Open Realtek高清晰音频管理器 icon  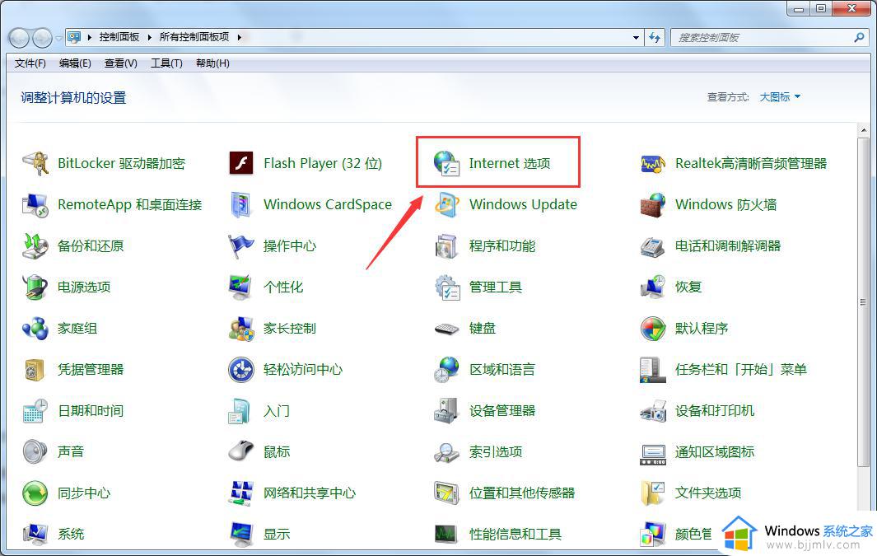pyautogui.click(x=653, y=163)
